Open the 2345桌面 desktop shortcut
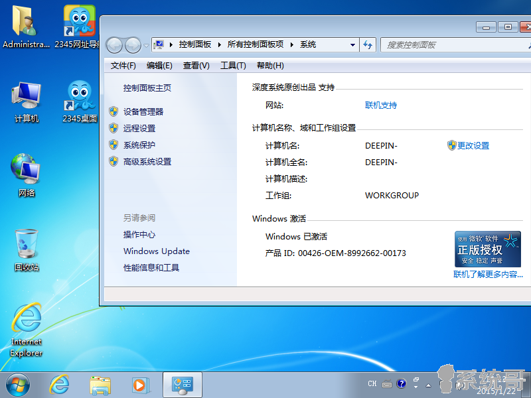This screenshot has width=531, height=398. tap(80, 102)
